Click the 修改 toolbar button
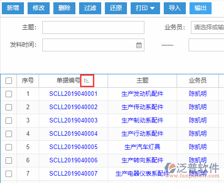Image resolution: width=224 pixels, height=183 pixels. click(39, 8)
